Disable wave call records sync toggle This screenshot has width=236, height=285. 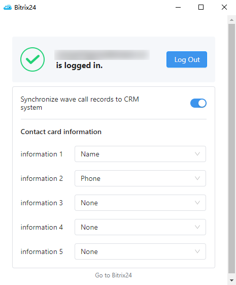click(198, 103)
